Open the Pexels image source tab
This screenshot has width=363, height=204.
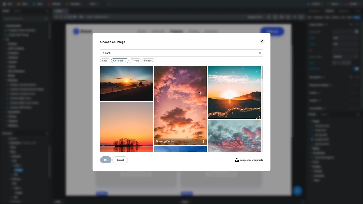(135, 61)
